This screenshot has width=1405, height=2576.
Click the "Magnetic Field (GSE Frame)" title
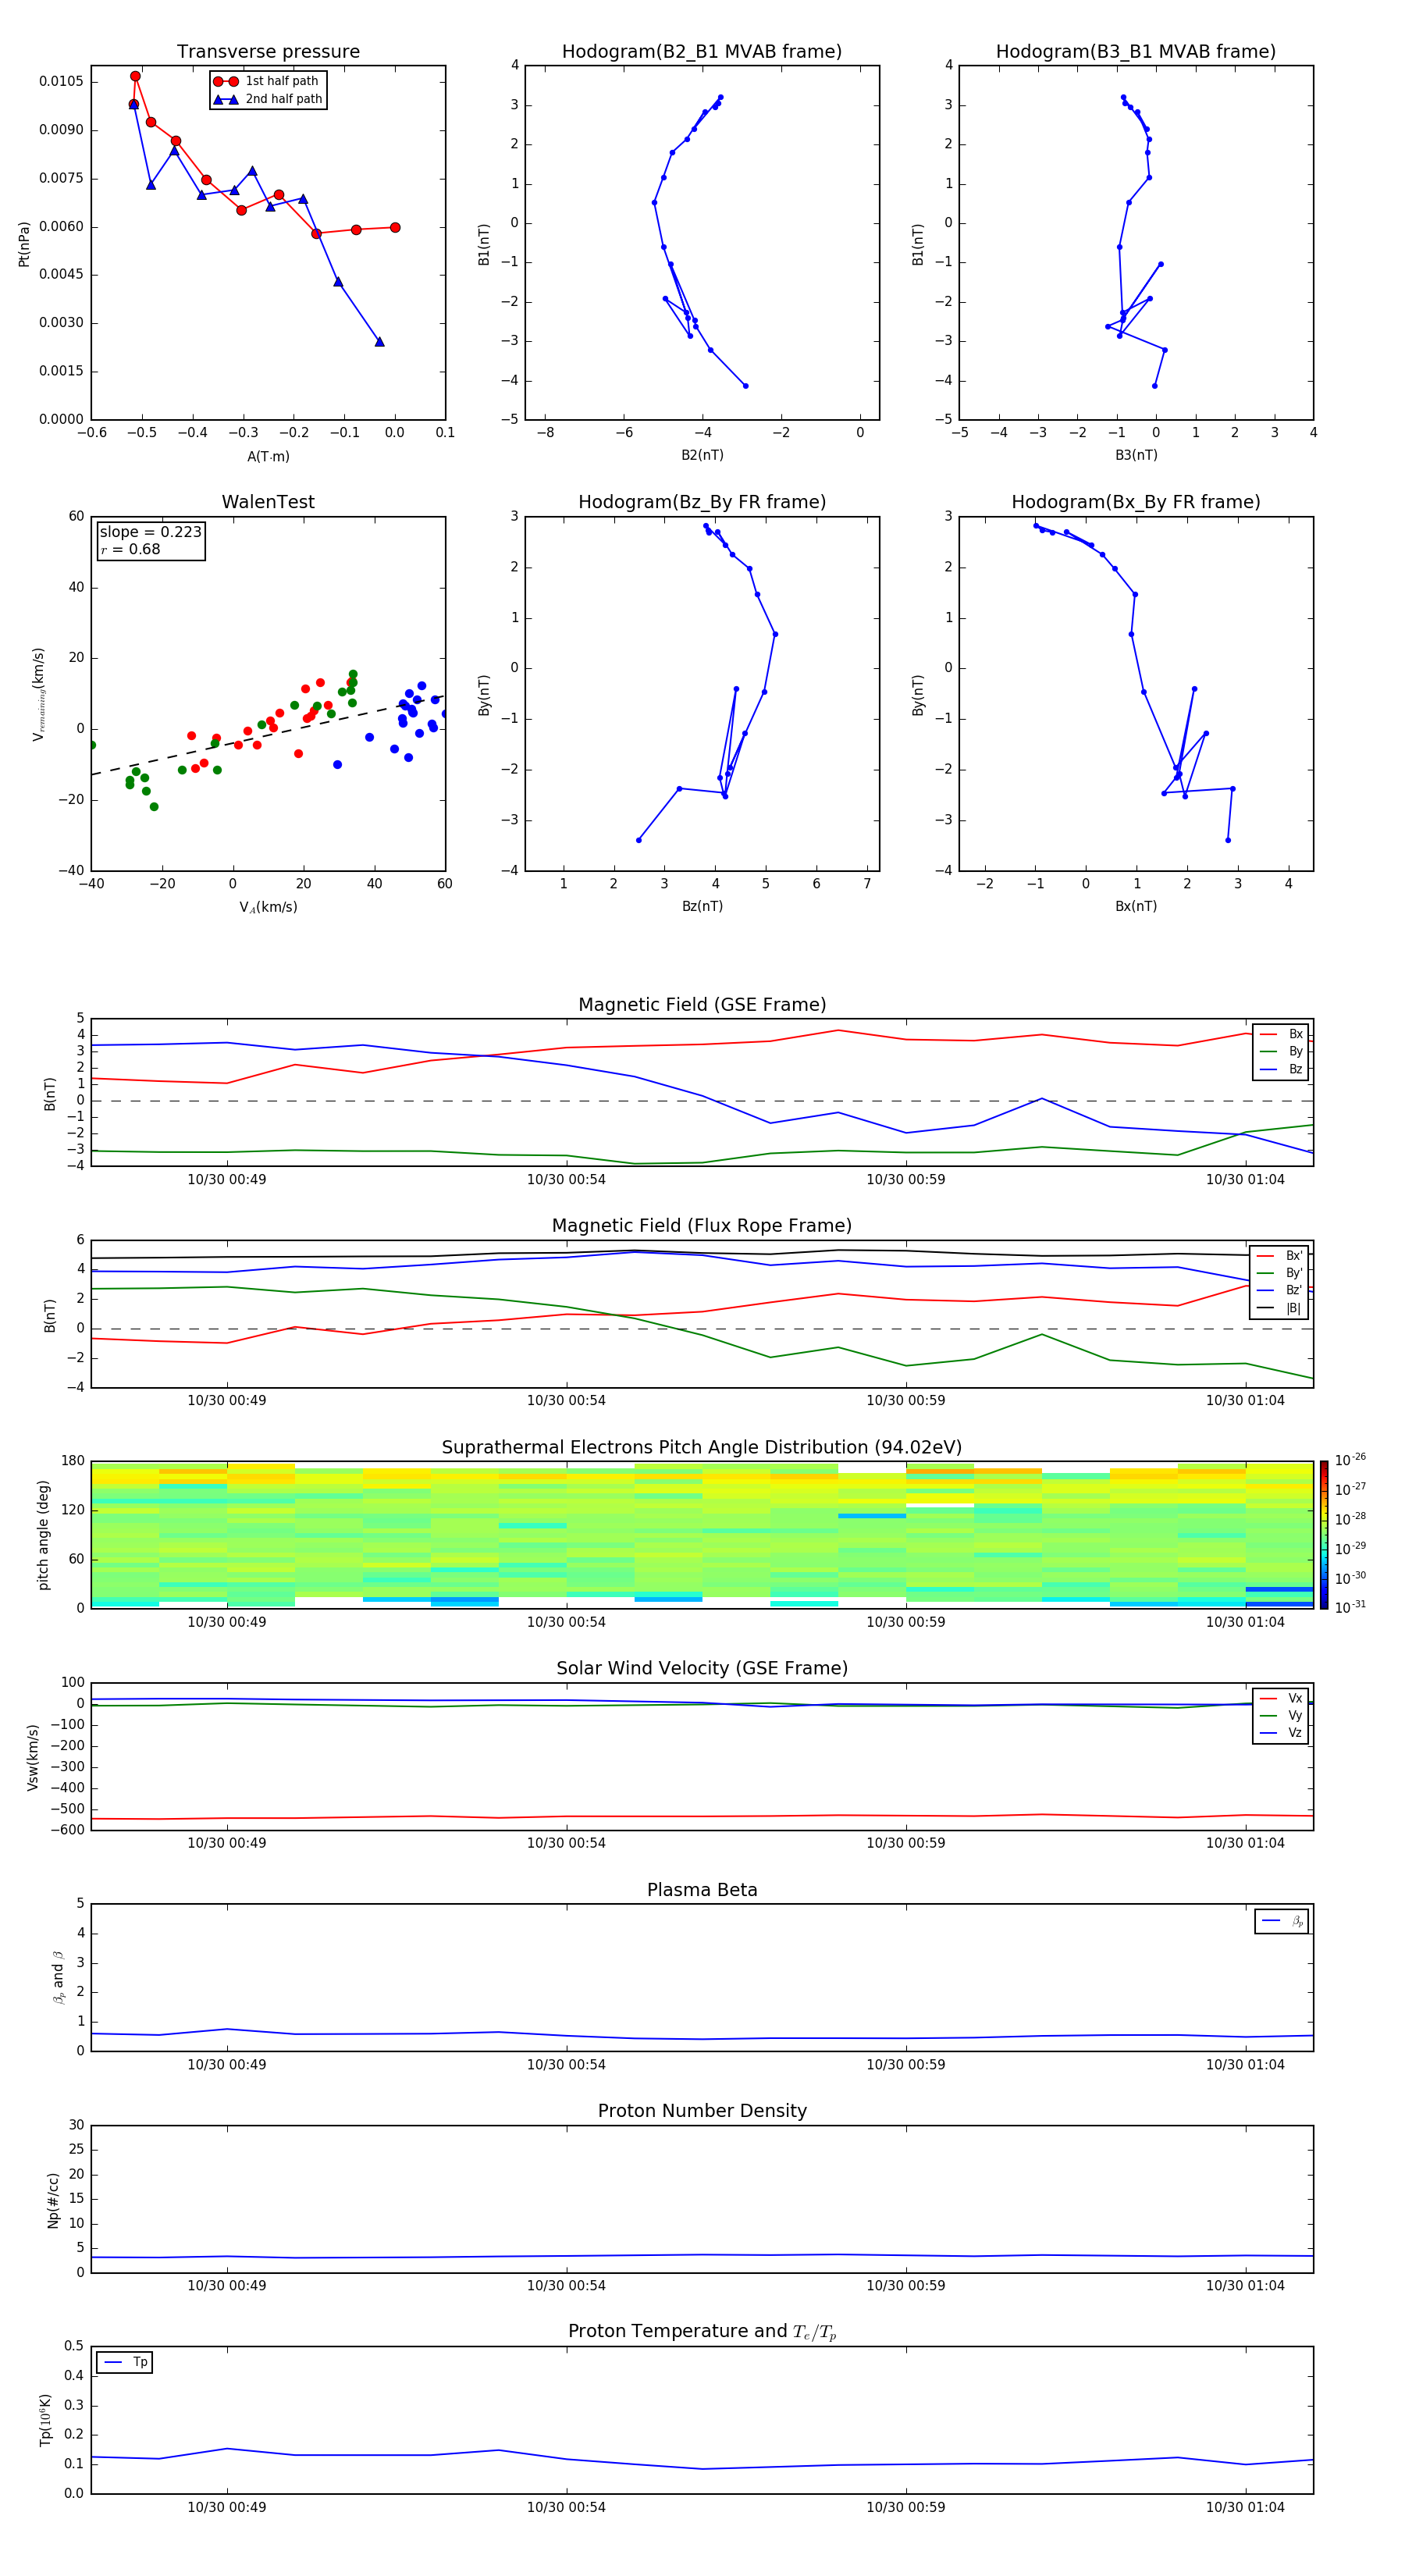[702, 1005]
